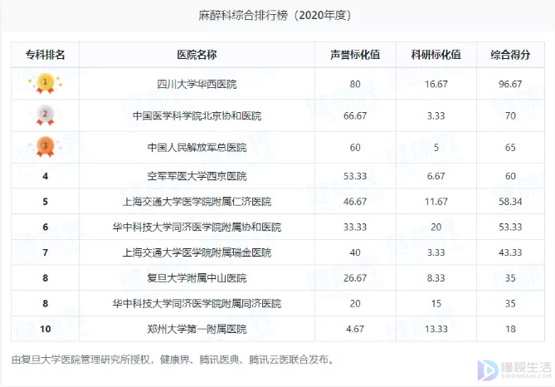Screen dimensions: 555x387
Task: Click the 懂视生活 logo
Action: tap(514, 370)
